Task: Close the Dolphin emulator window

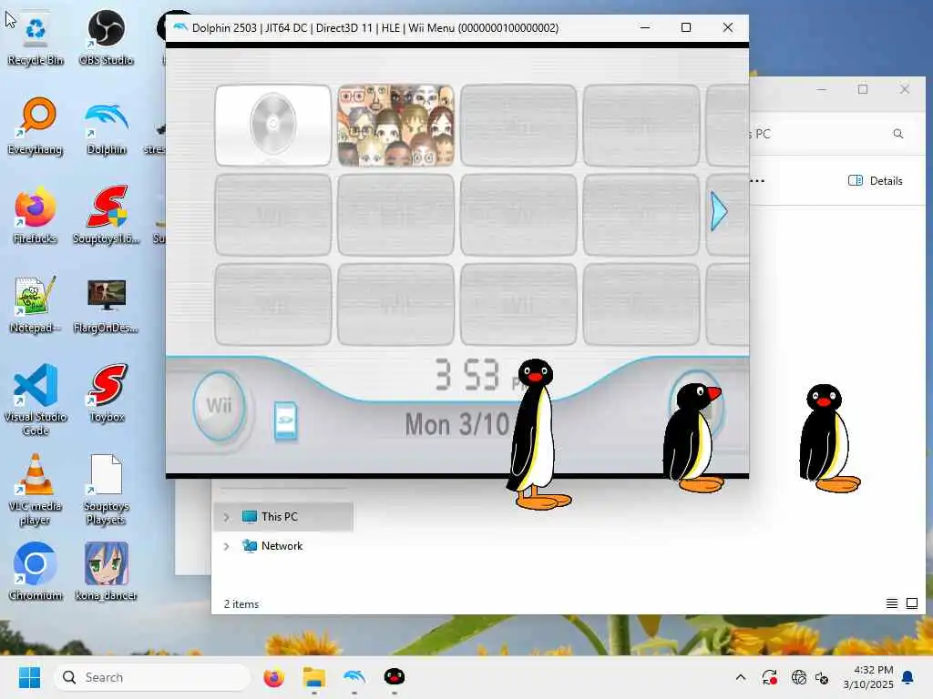Action: [728, 27]
